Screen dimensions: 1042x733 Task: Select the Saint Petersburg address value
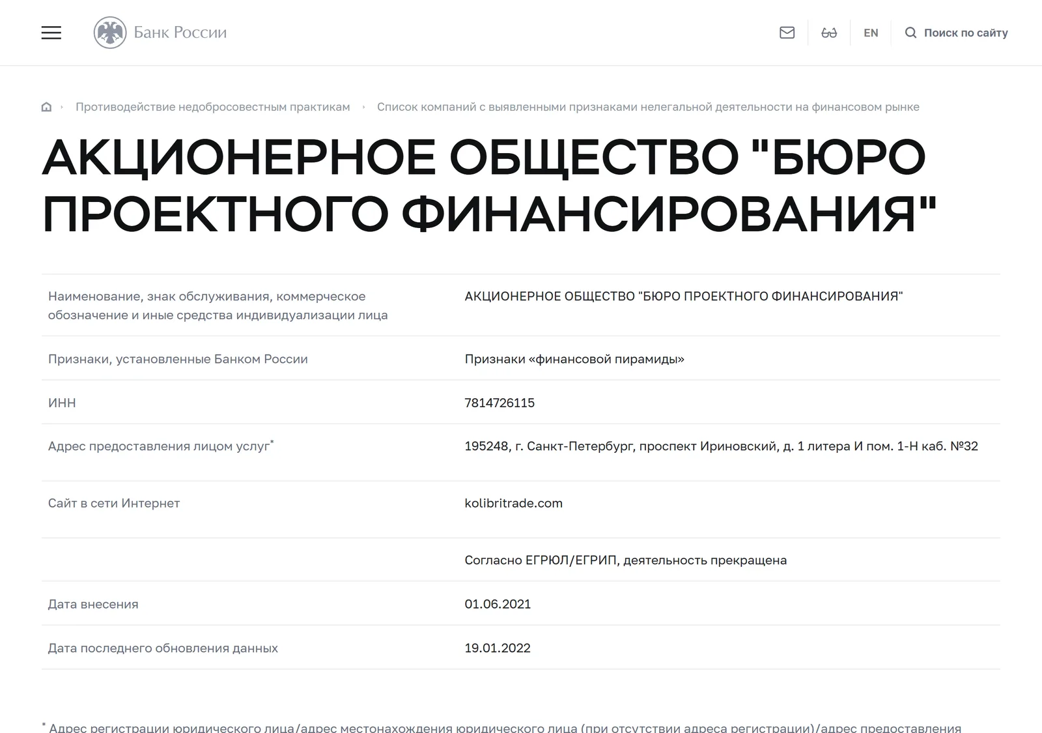[x=721, y=446]
